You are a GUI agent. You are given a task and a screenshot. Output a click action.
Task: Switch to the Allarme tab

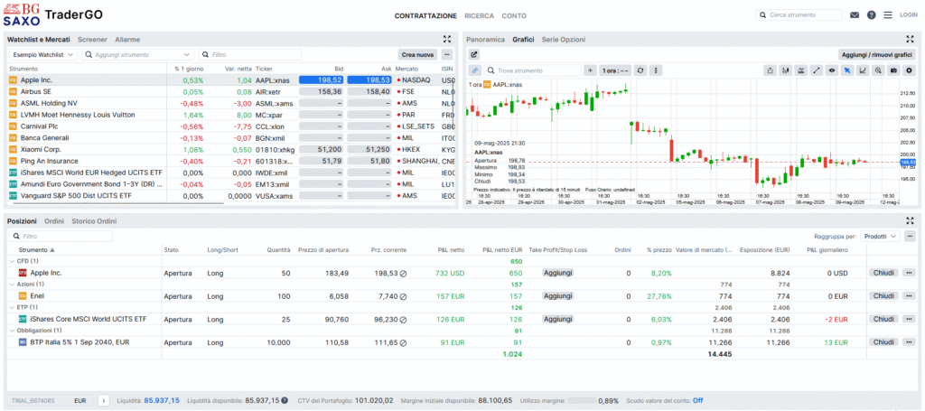[x=127, y=40]
